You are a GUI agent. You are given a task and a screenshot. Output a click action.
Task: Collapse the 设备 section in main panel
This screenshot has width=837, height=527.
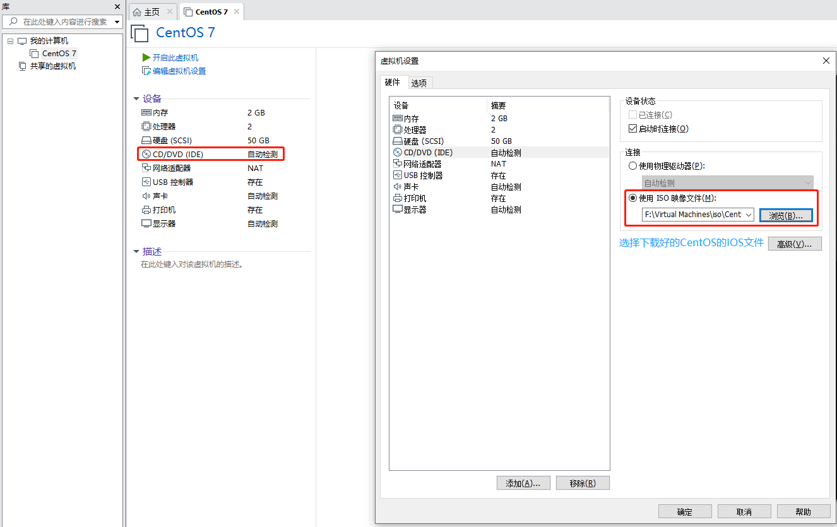(136, 99)
